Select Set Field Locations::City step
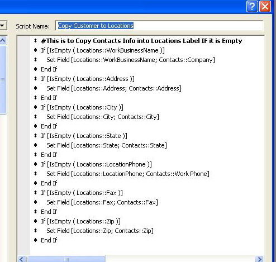 click(x=103, y=117)
